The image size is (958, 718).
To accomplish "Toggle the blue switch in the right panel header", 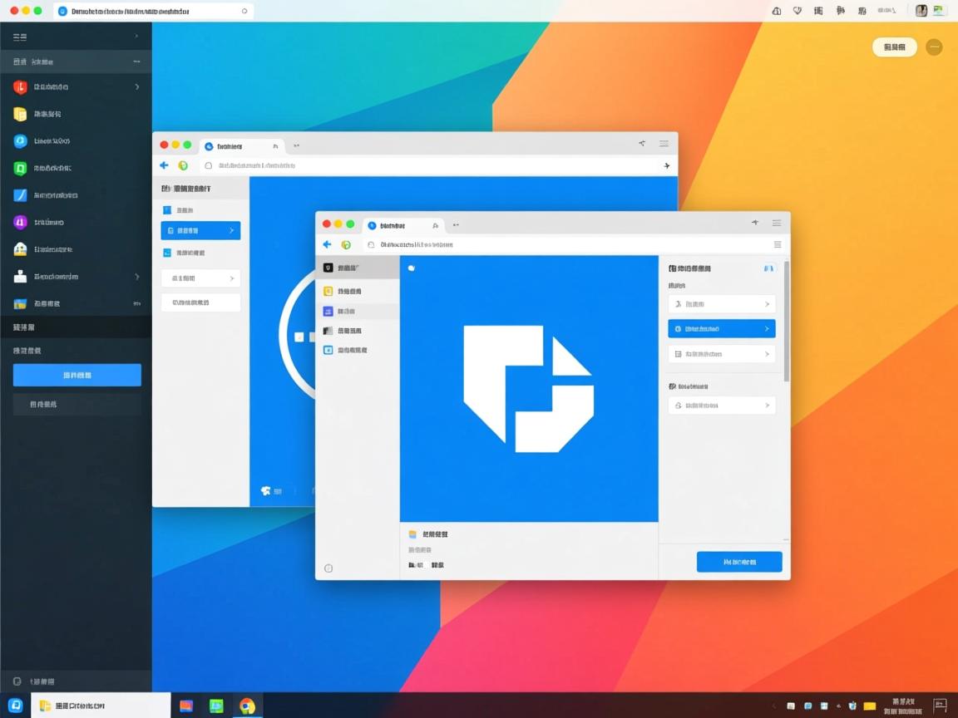I will (768, 268).
